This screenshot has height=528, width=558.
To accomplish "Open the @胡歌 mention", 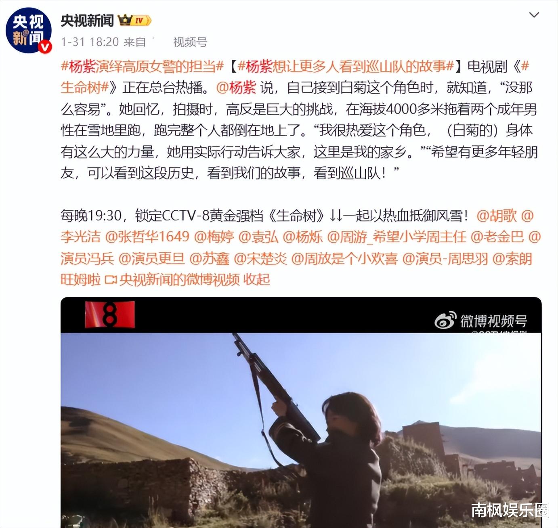I will 497,216.
